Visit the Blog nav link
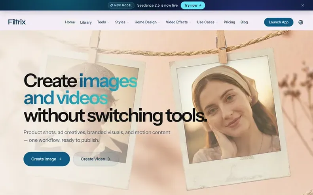This screenshot has width=313, height=195. [x=244, y=22]
